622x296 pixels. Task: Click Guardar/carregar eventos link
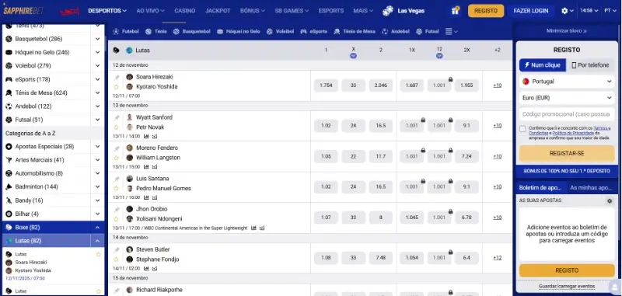[567, 286]
